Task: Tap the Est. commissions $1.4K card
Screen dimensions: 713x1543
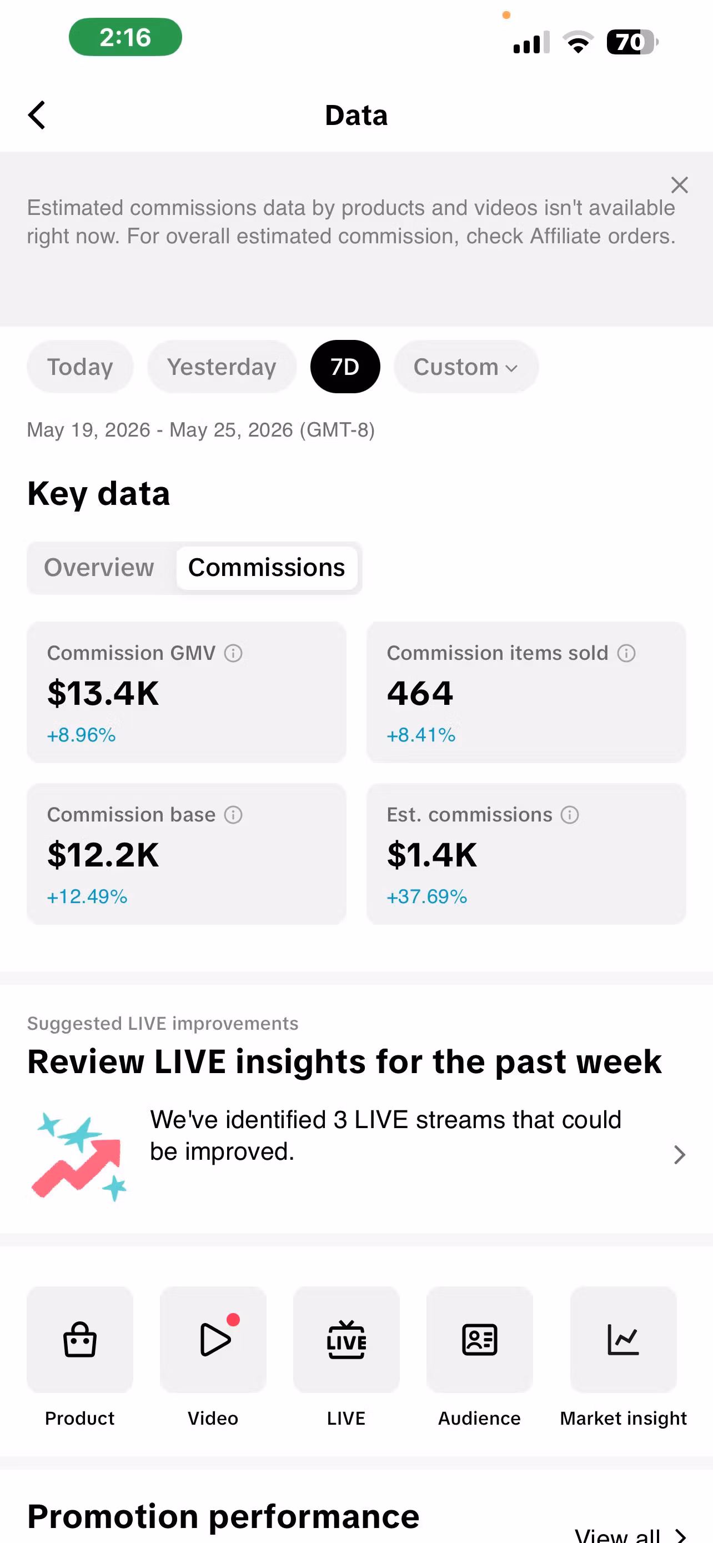Action: point(526,854)
